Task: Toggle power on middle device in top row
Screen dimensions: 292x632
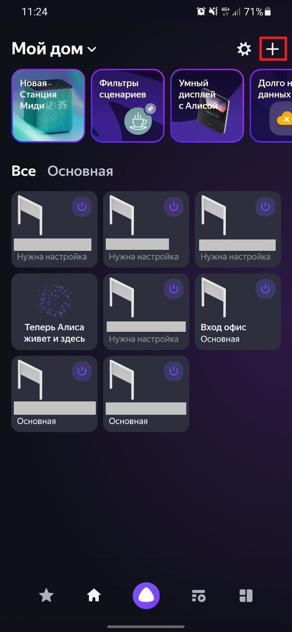Action: pos(173,207)
